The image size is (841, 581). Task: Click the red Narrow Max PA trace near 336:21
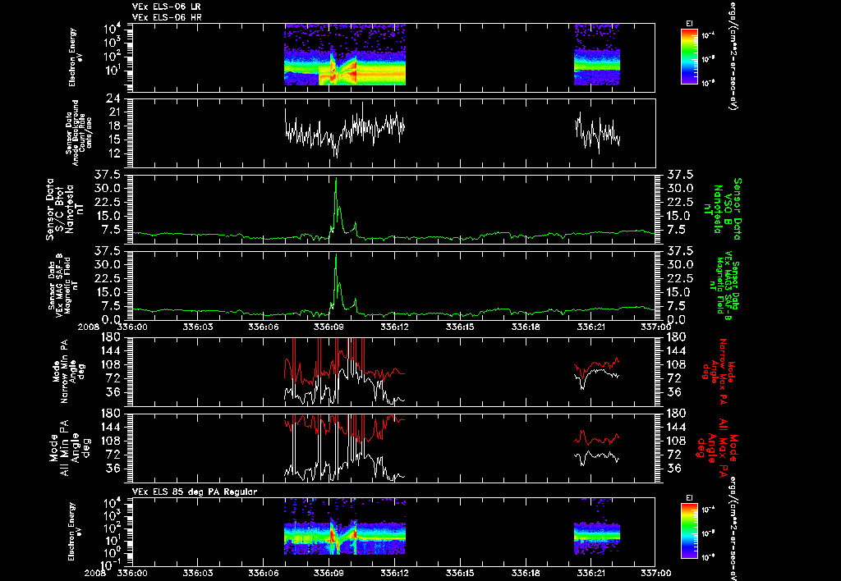click(597, 366)
